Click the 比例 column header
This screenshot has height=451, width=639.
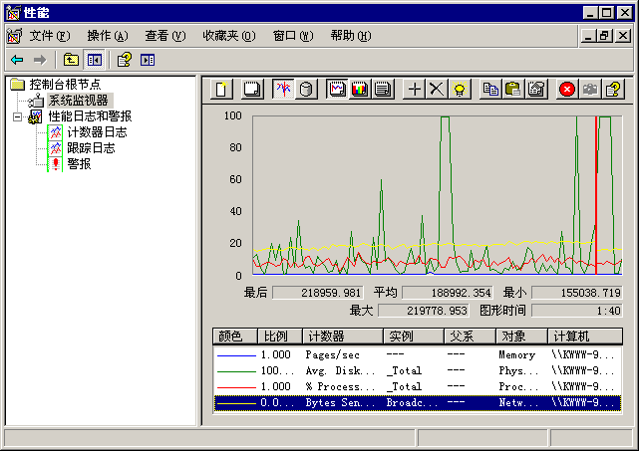click(279, 337)
